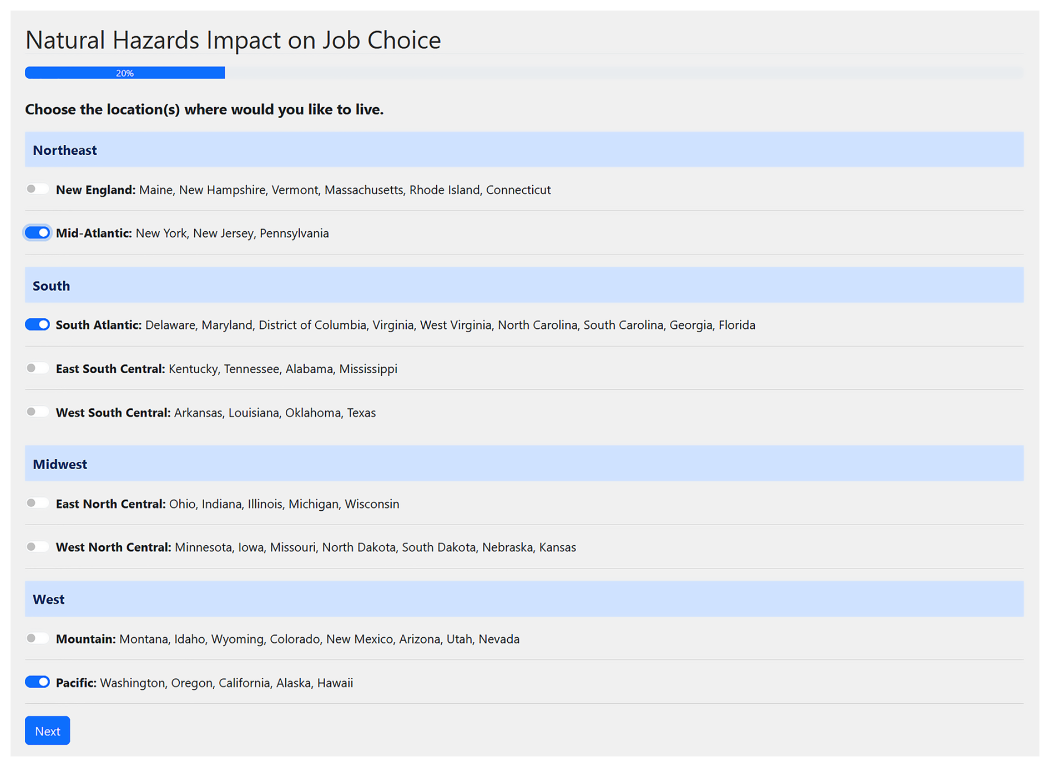Viewport: 1050px width, 767px height.
Task: Enable the Mountain region toggle switch
Action: point(37,638)
